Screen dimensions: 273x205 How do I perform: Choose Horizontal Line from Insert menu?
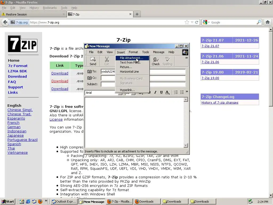tap(132, 72)
